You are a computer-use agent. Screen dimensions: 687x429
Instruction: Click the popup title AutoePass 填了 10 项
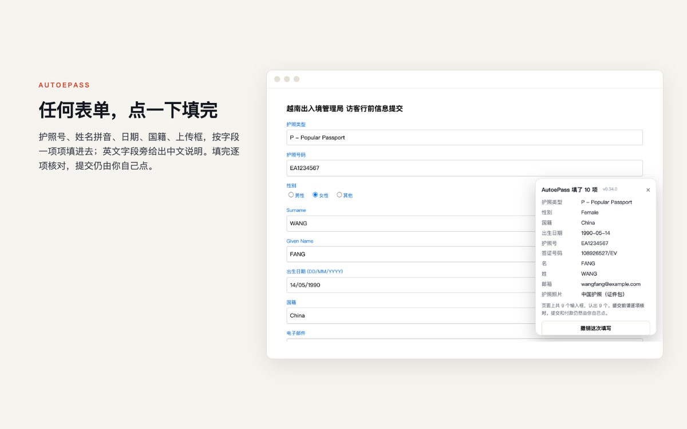pos(570,189)
